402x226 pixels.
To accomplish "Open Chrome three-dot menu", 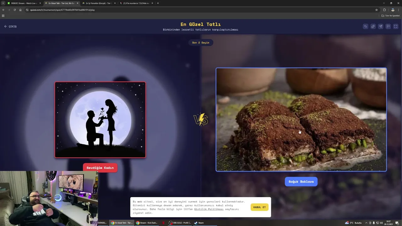I will [x=399, y=10].
